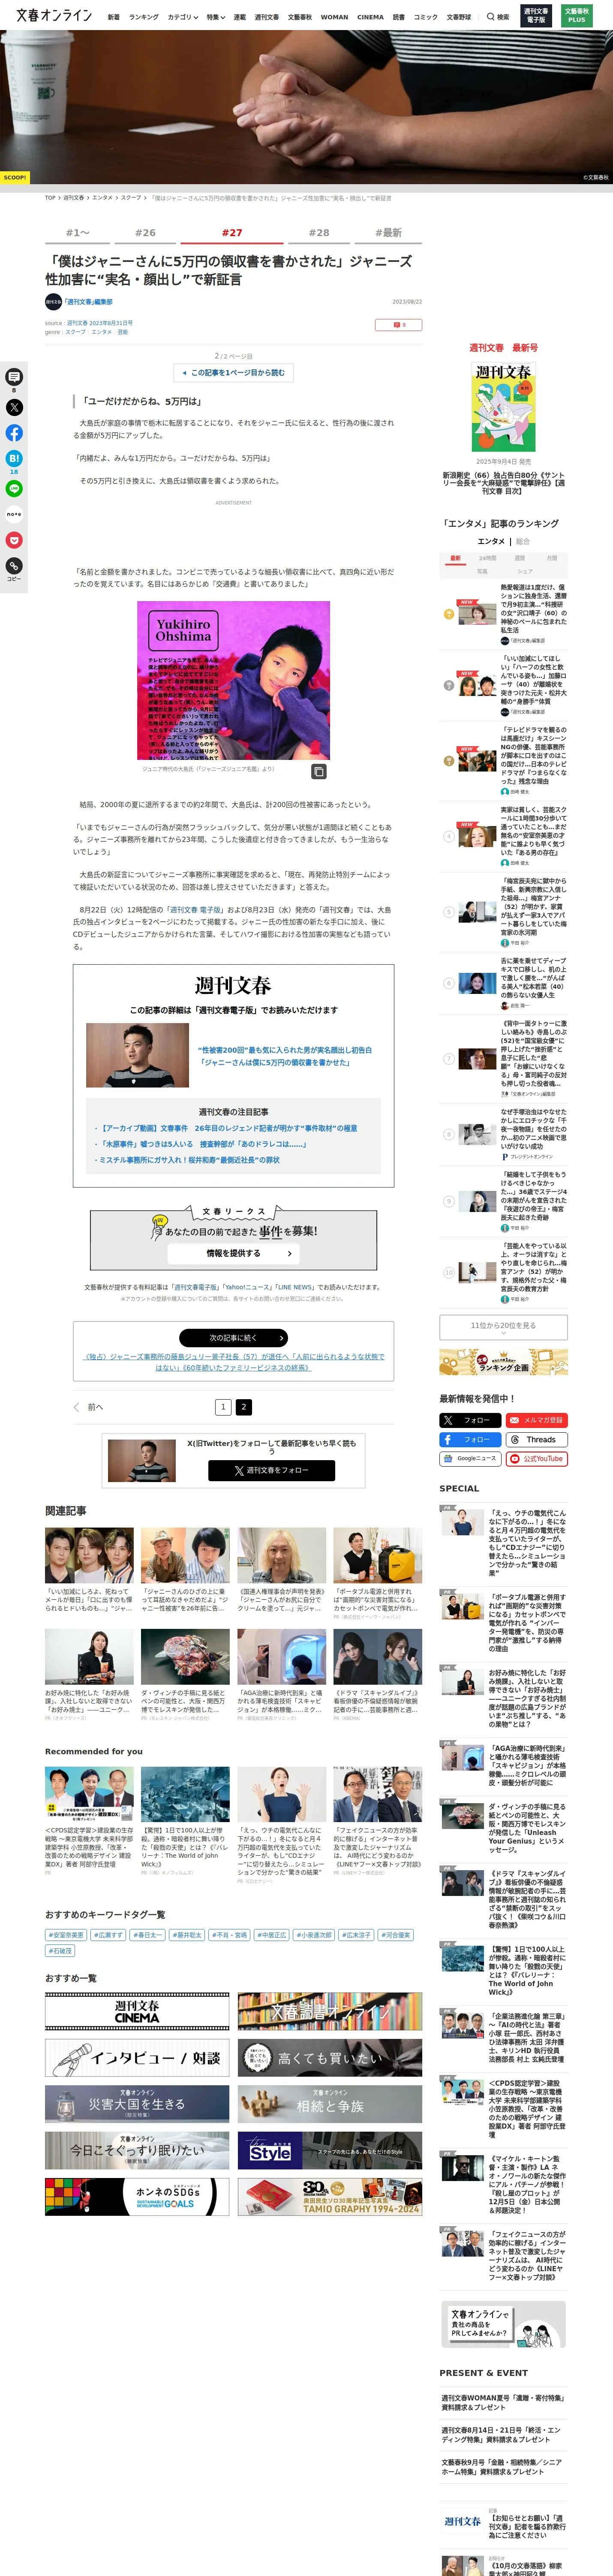Image resolution: width=613 pixels, height=2576 pixels.
Task: Switch to the #最新 series tab
Action: tap(388, 233)
